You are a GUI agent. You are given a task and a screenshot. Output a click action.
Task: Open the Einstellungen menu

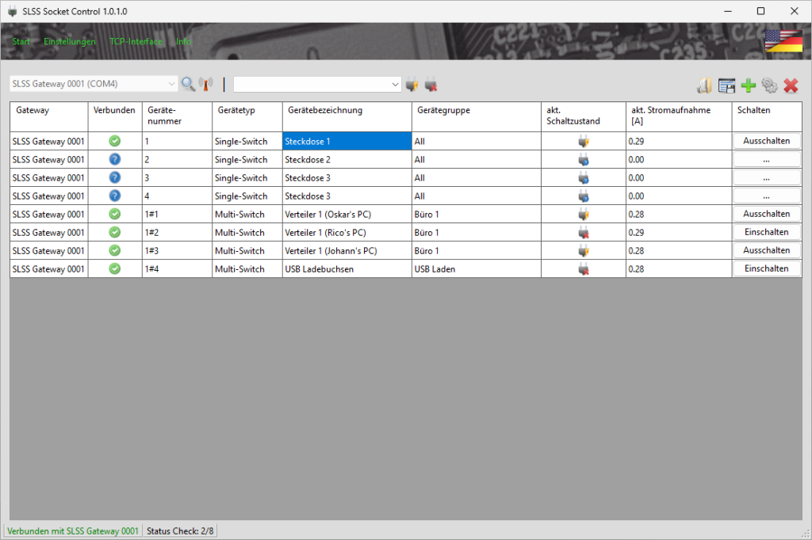click(70, 41)
